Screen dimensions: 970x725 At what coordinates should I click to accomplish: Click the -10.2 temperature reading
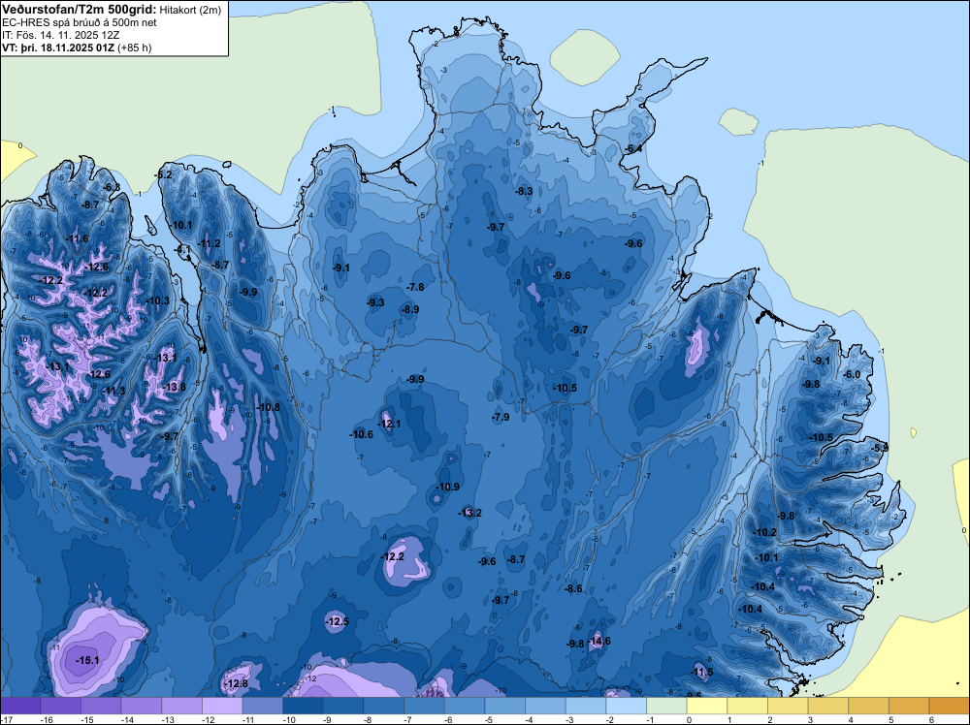click(x=764, y=532)
